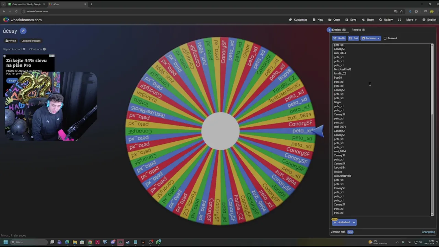Image resolution: width=439 pixels, height=247 pixels.
Task: Toggle fullscreen mode icon
Action: coord(400,20)
